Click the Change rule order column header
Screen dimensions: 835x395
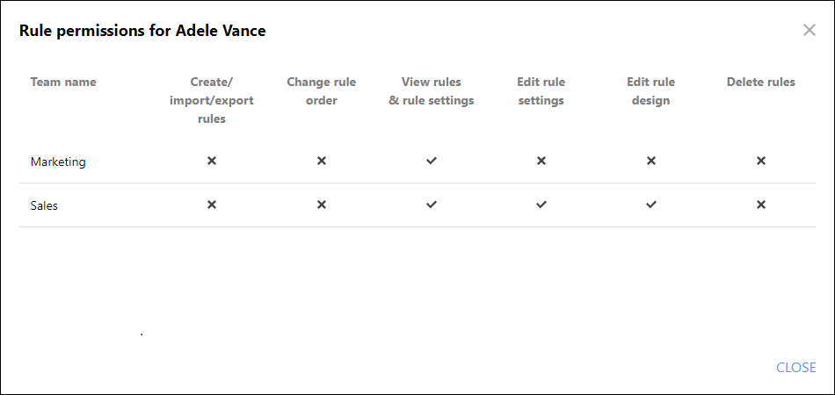click(322, 91)
